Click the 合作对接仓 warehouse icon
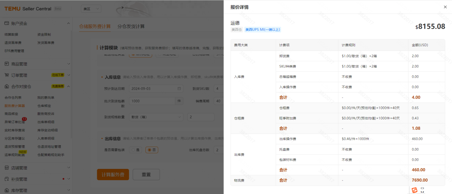The image size is (452, 194). [6, 86]
